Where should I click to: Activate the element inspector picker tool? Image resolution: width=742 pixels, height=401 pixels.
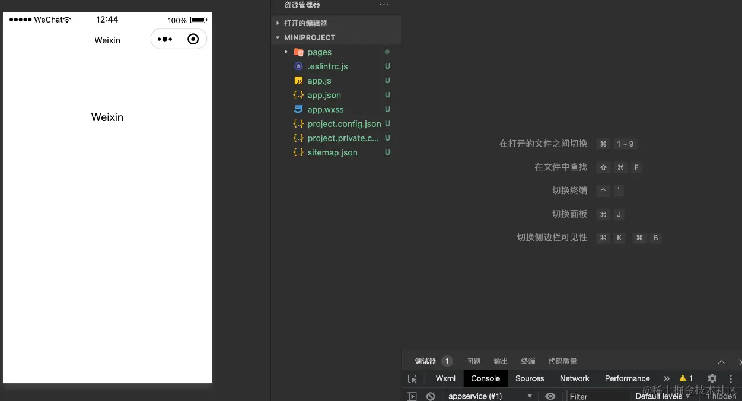click(x=412, y=378)
